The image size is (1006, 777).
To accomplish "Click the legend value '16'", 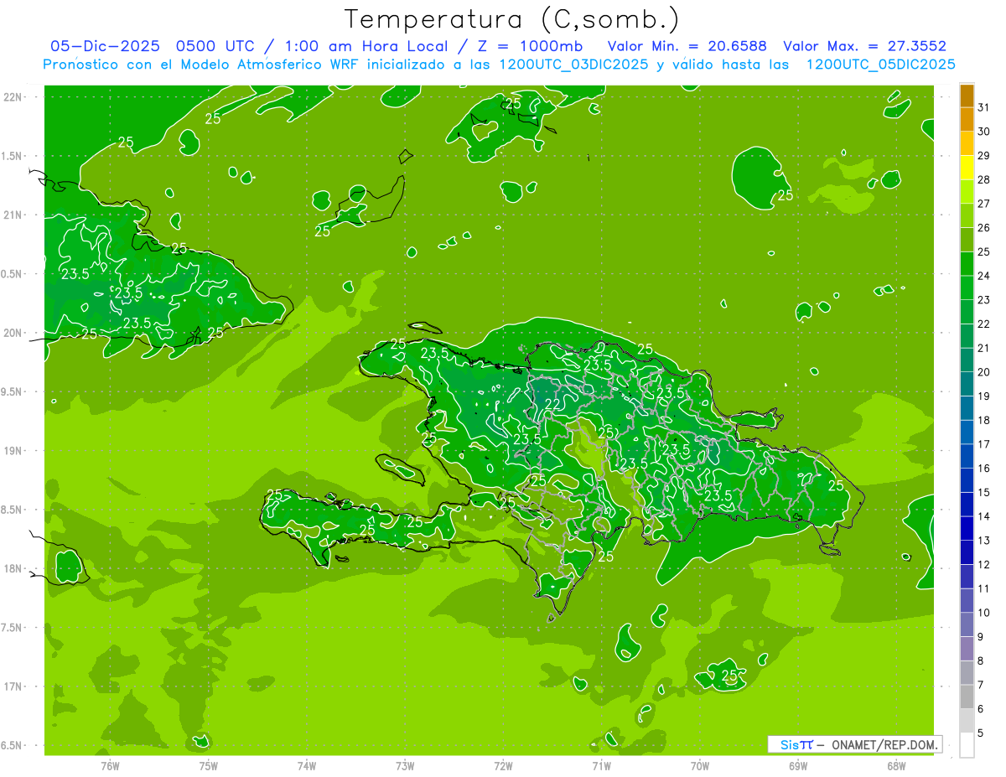I will point(983,468).
